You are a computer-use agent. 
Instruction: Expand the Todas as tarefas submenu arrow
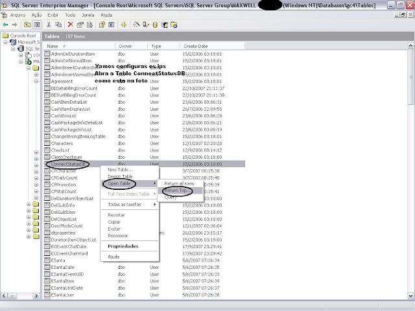click(x=154, y=204)
